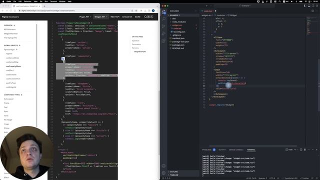This screenshot has height=180, width=320.
Task: Open Extensions view in VS Code activity bar
Action: [163, 41]
